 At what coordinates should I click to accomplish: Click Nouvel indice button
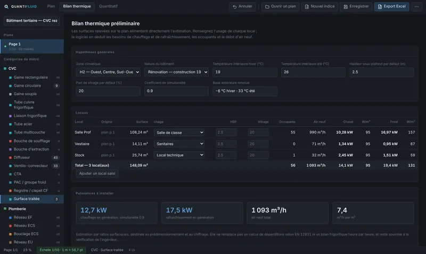point(319,6)
